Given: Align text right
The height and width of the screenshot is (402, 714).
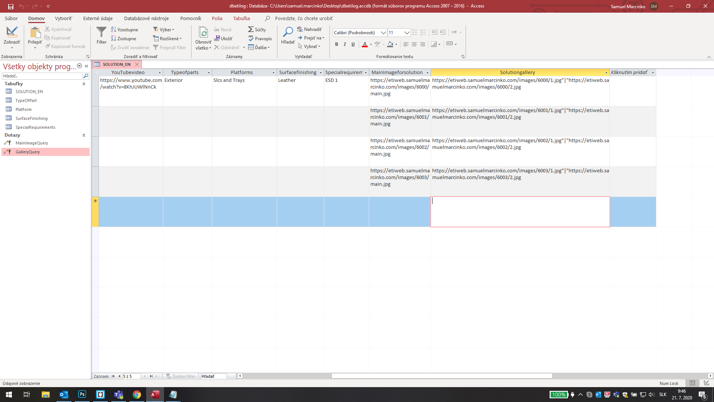Looking at the screenshot, I should coord(422,44).
